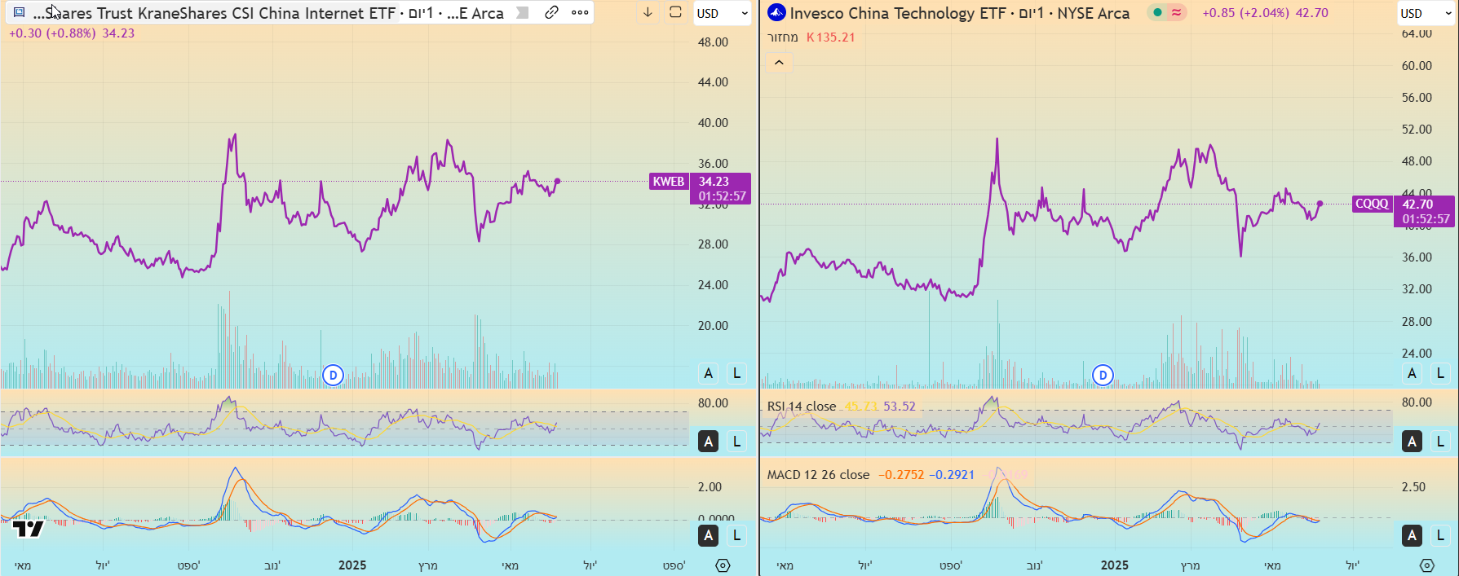The image size is (1459, 576).
Task: Collapse the indicator legend on CQQQ chart
Action: [x=779, y=63]
